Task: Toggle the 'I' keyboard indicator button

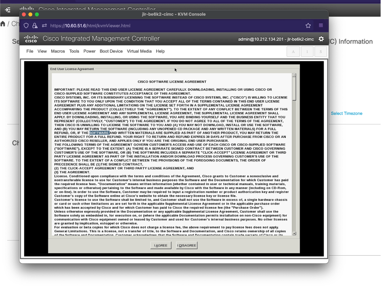Action: click(307, 51)
